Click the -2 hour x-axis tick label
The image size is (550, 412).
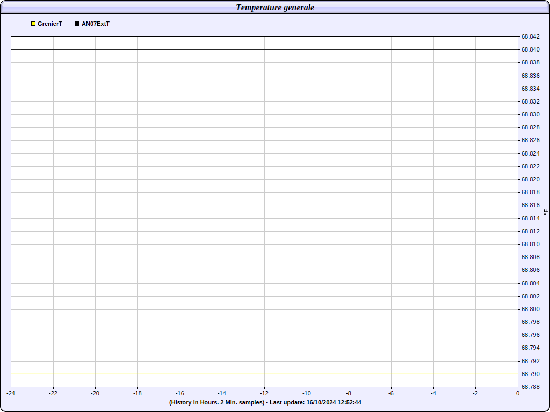[475, 393]
